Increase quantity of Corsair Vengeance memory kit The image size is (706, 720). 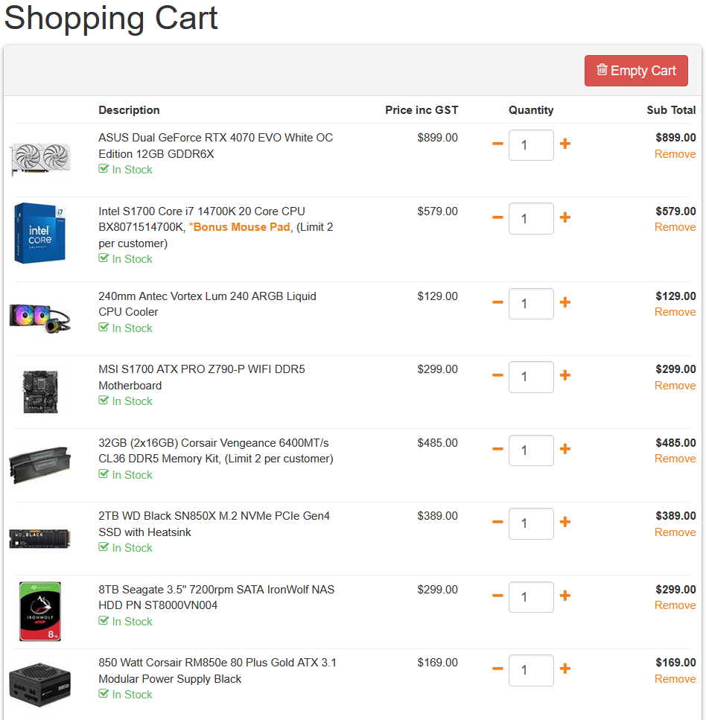click(565, 449)
